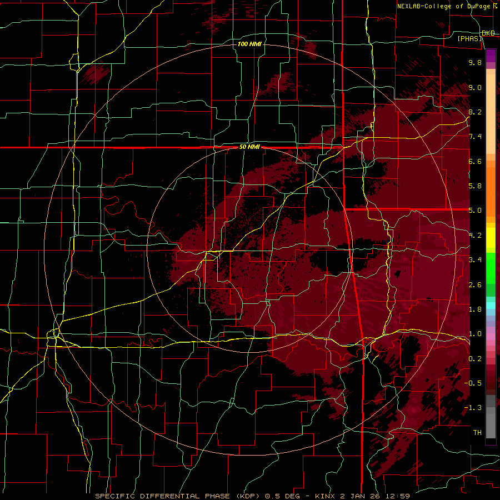Pick the pink segment of the color bar
Viewport: 500px width, 500px height.
[491, 336]
